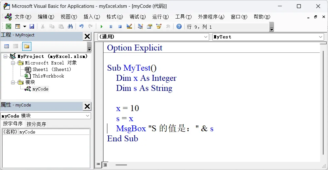Viewport: 328px width, 170px height.
Task: Open the 运行(R) menu
Action: click(160, 17)
